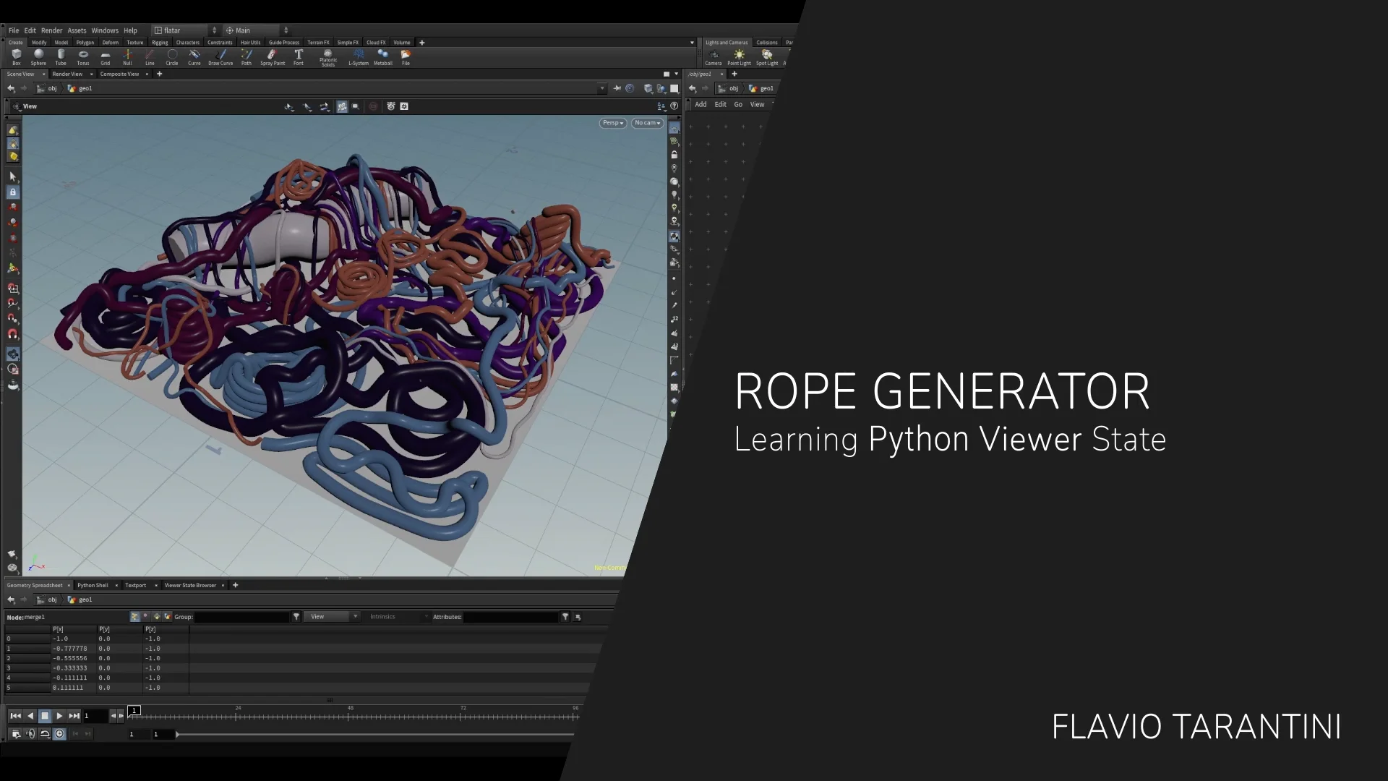Switch to the Render View tab
1388x781 pixels.
click(x=67, y=74)
